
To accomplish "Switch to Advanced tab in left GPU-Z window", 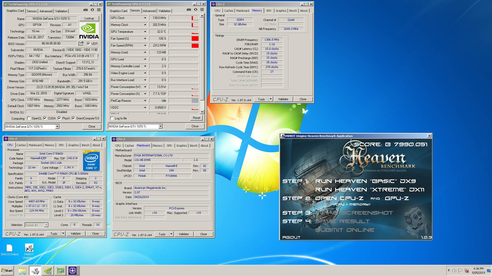I will [x=46, y=11].
